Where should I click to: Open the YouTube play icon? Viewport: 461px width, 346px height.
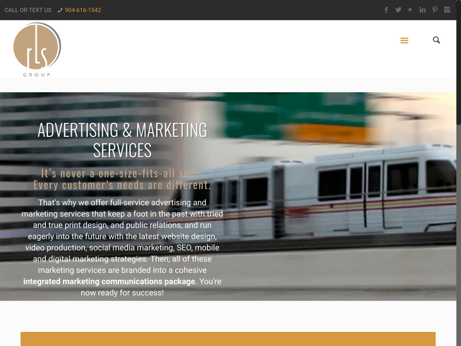(410, 10)
